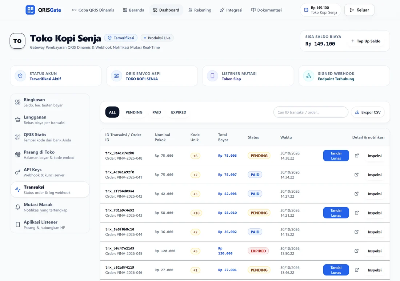Viewport: 400px width, 281px height.
Task: Click the TO store avatar
Action: tap(17, 41)
